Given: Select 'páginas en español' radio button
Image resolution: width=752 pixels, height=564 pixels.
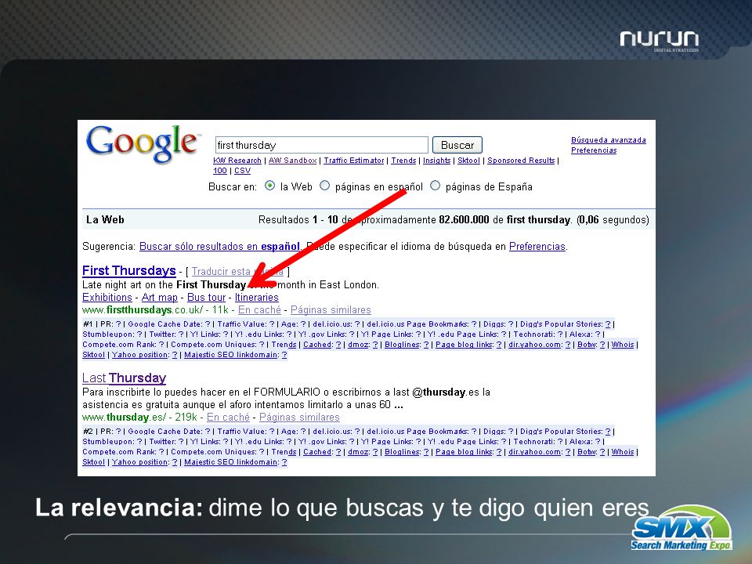Looking at the screenshot, I should click(x=324, y=186).
